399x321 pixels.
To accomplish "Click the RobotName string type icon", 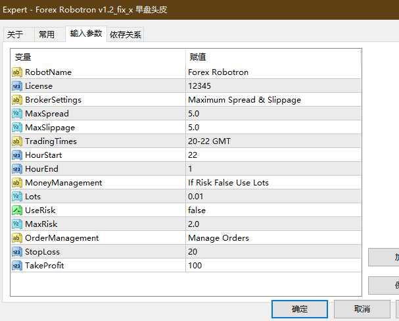I will click(17, 72).
